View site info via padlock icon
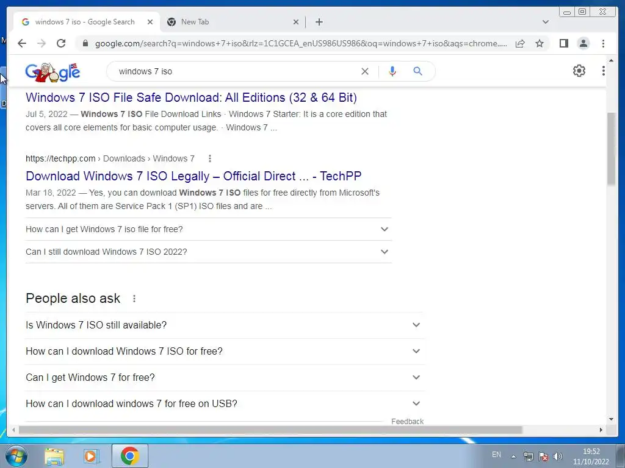This screenshot has height=468, width=625. (85, 43)
